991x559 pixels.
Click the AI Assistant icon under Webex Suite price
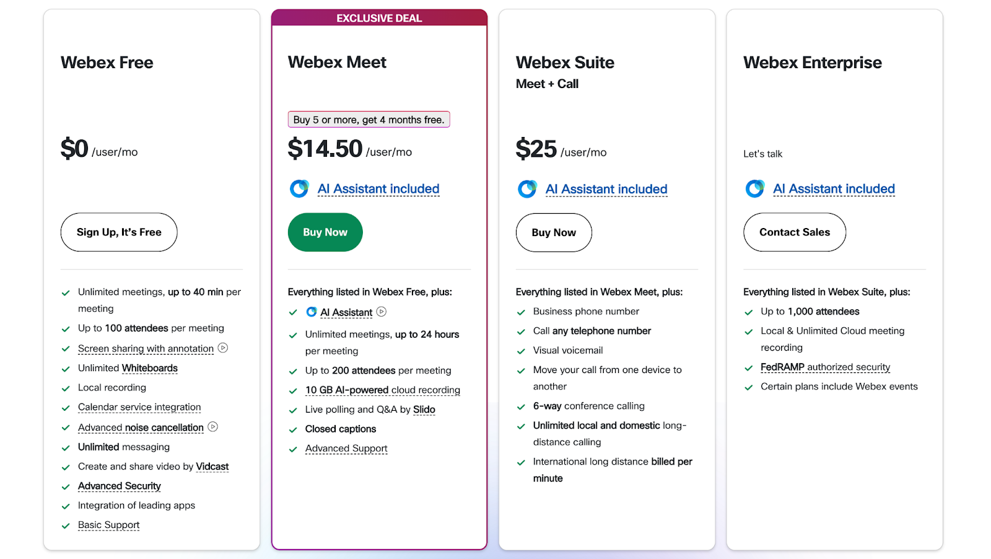pyautogui.click(x=527, y=188)
